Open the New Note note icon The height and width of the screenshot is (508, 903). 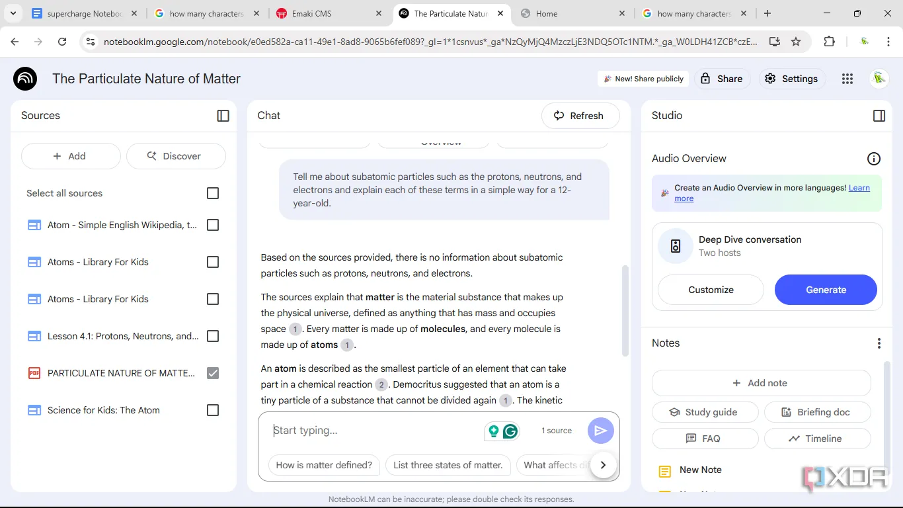point(664,472)
